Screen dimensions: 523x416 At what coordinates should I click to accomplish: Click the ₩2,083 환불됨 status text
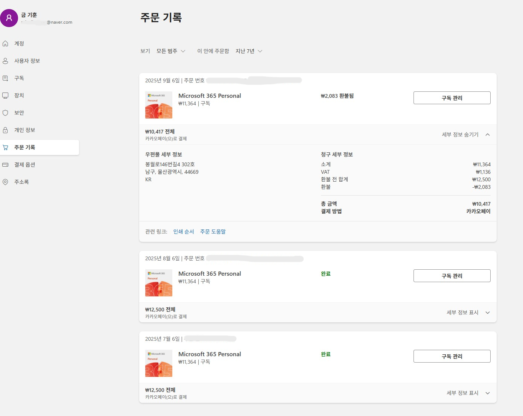(x=337, y=96)
